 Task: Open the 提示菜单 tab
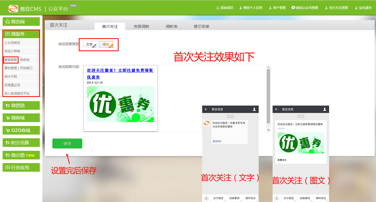[201, 27]
